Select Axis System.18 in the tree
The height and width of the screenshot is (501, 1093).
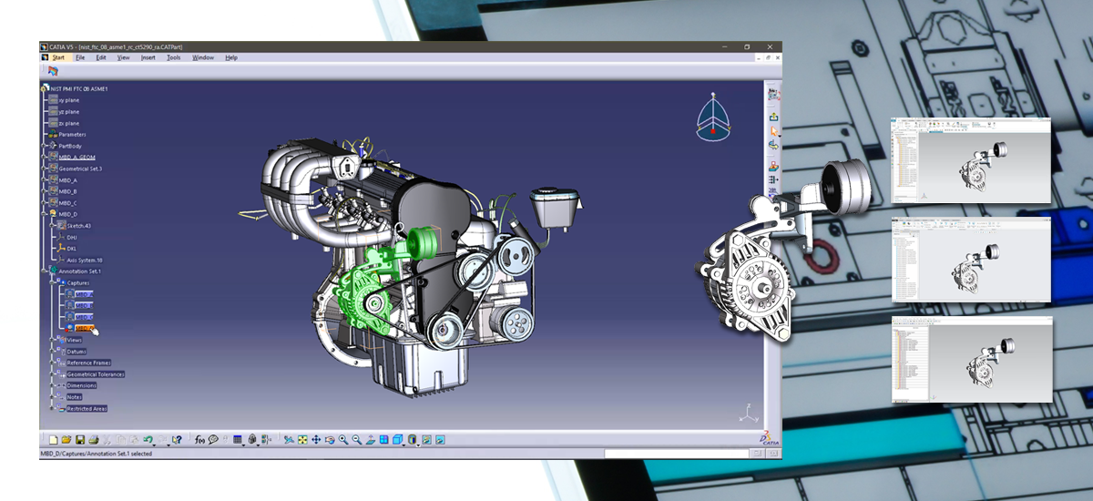[x=85, y=260]
